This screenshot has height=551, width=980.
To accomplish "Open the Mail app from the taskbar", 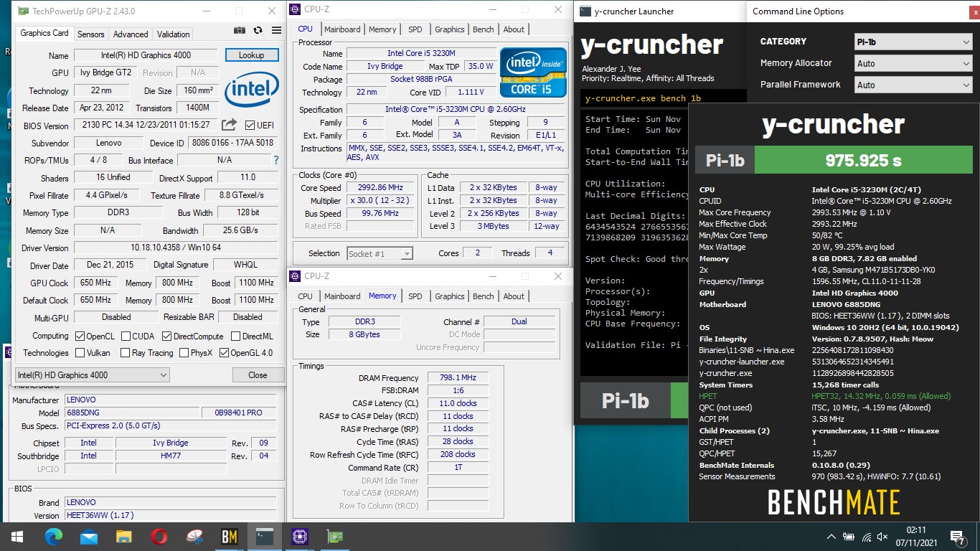I will 89,536.
